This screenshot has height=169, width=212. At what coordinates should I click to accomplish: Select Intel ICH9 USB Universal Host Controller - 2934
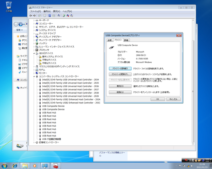[x=70, y=80]
